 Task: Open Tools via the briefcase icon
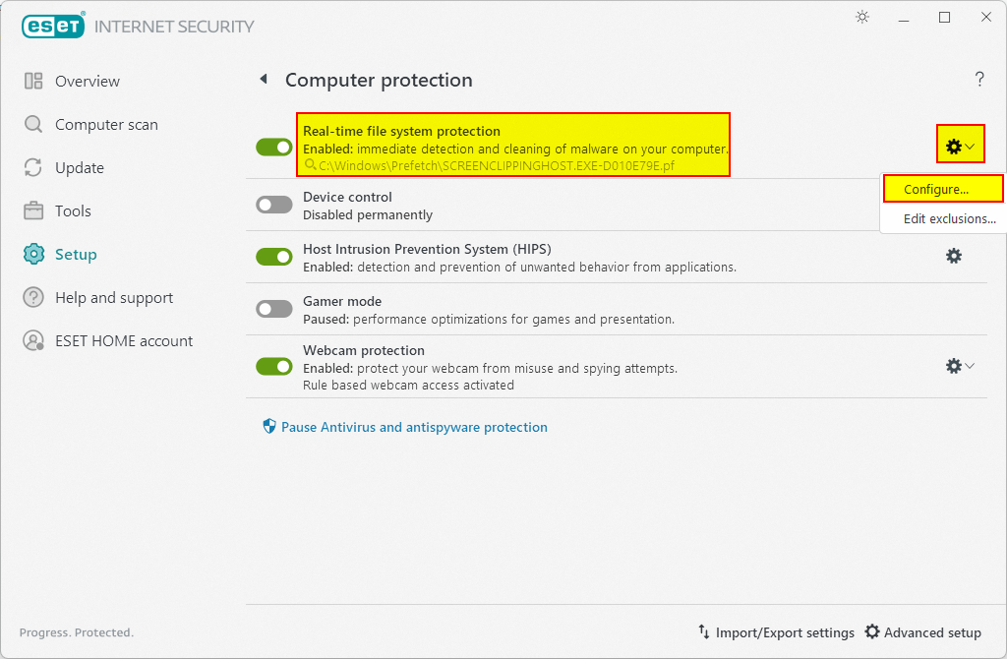pos(33,211)
